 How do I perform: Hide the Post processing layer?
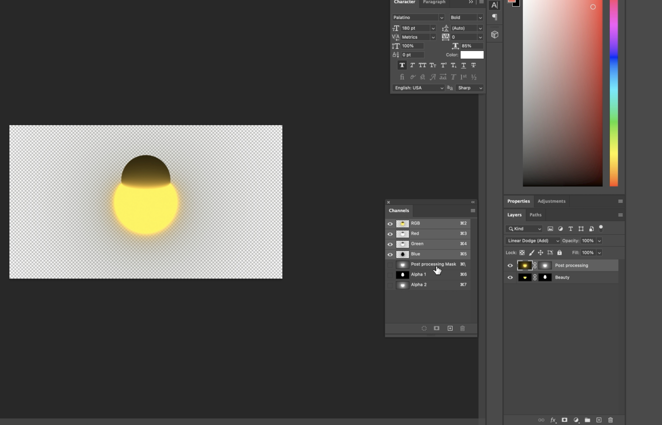(x=510, y=265)
